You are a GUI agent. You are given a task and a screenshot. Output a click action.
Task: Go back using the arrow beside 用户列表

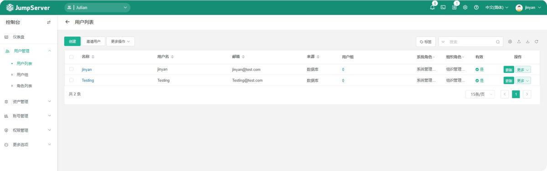click(x=67, y=22)
